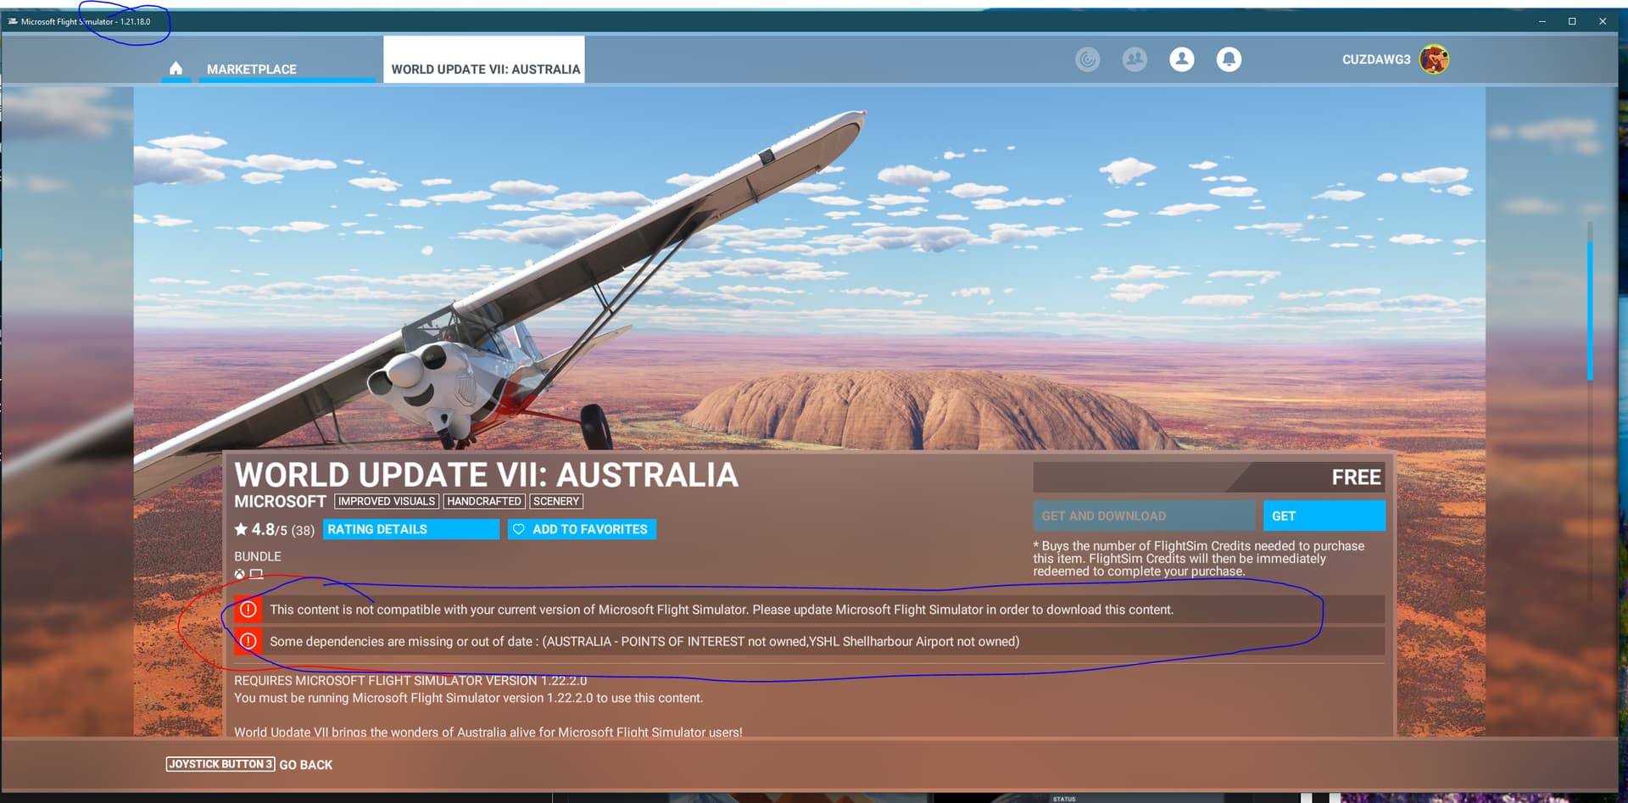Click the Home icon in the navigation bar
Image resolution: width=1628 pixels, height=803 pixels.
[x=176, y=69]
